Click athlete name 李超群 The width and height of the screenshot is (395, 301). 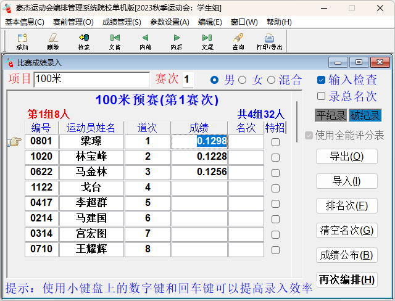click(x=91, y=204)
